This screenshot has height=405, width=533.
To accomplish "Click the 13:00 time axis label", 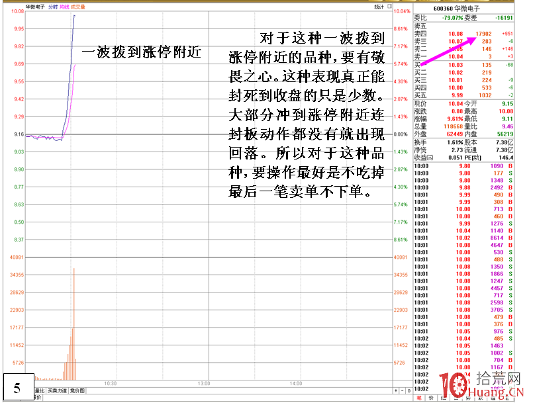I will (204, 383).
